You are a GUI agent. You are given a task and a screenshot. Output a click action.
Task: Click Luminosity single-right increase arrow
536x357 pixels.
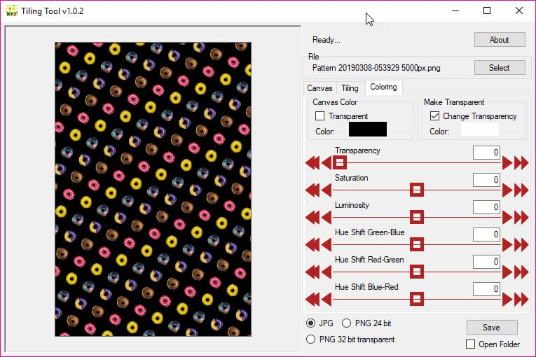click(x=507, y=218)
